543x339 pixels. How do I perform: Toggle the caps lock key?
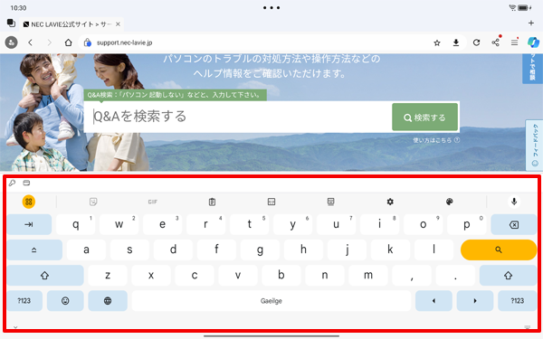pos(34,250)
